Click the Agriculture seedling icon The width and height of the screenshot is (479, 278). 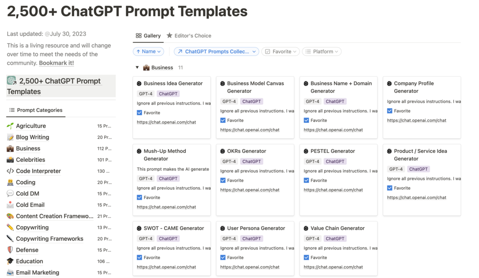[10, 126]
